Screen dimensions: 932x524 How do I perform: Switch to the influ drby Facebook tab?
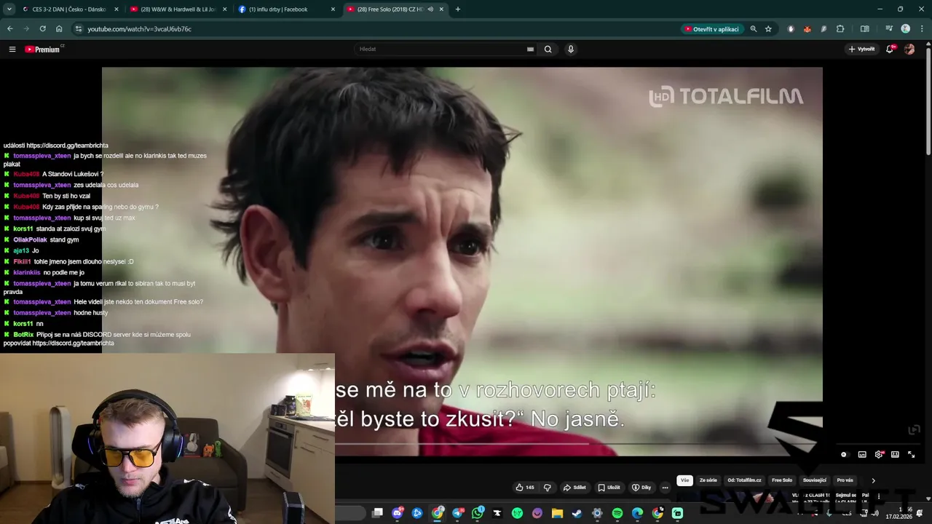pyautogui.click(x=286, y=9)
